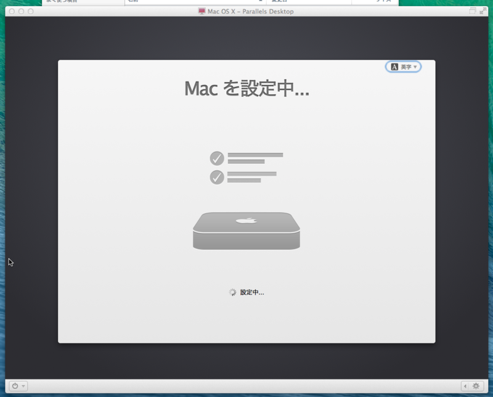The width and height of the screenshot is (493, 397).
Task: Click the disclosure triangle on the input source pill
Action: point(414,67)
